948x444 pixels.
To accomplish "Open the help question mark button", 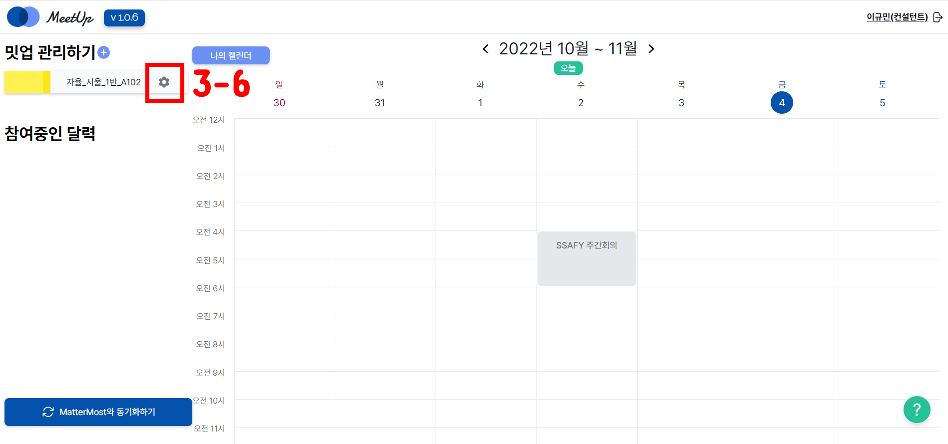I will pyautogui.click(x=917, y=410).
